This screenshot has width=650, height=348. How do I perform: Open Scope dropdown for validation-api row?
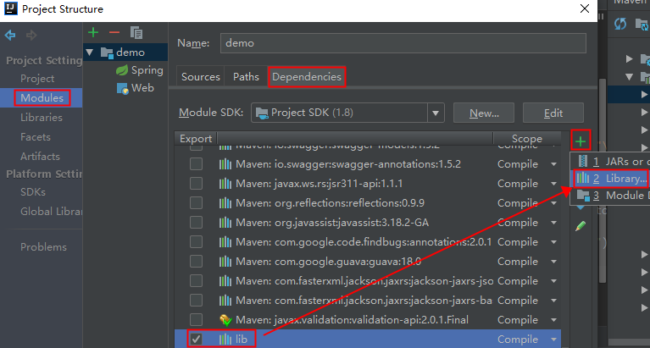tap(554, 320)
